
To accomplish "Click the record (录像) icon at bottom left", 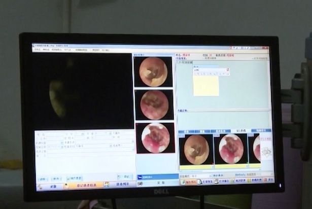I will pos(40,187).
